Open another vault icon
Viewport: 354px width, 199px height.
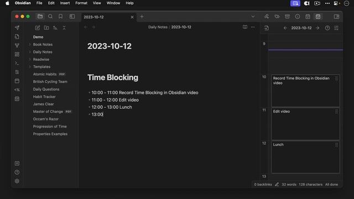click(x=17, y=164)
